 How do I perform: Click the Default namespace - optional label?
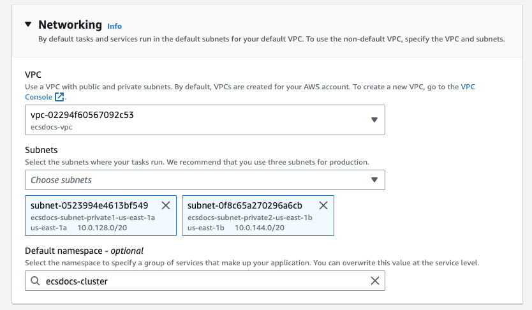84,251
